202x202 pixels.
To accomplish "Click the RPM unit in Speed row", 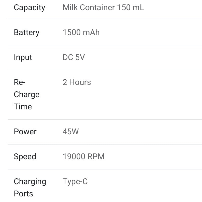I will click(96, 157).
